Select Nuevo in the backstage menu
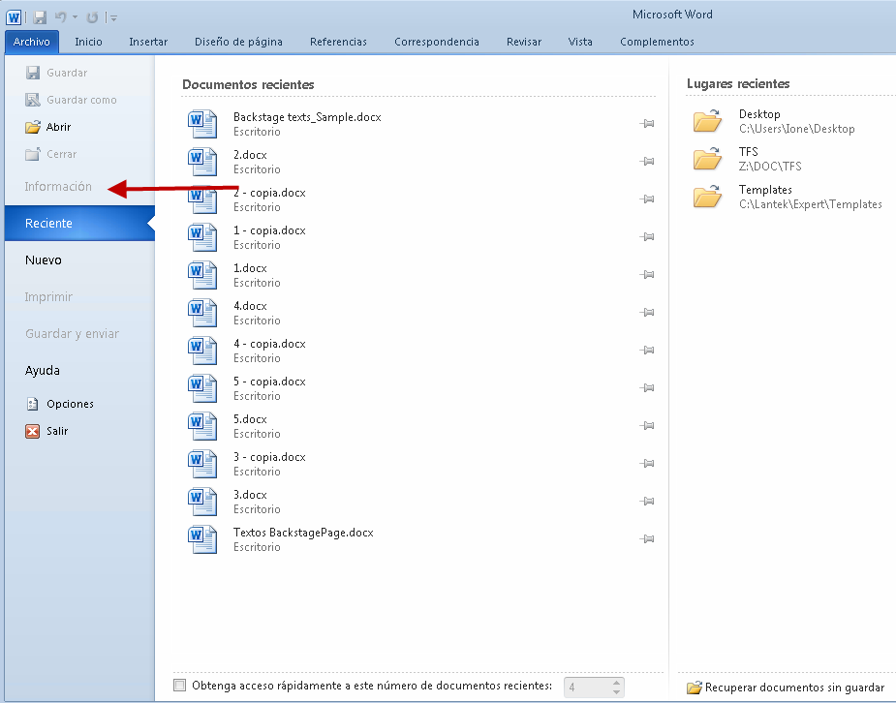 click(44, 260)
